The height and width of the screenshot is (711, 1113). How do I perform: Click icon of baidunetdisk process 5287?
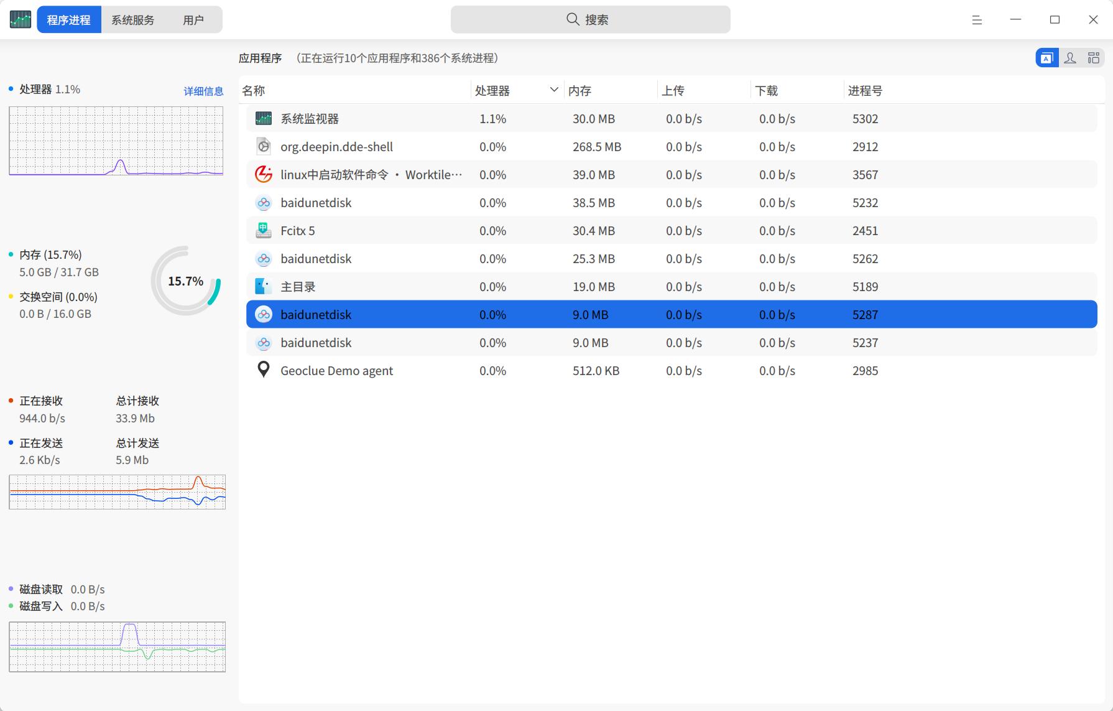point(264,314)
